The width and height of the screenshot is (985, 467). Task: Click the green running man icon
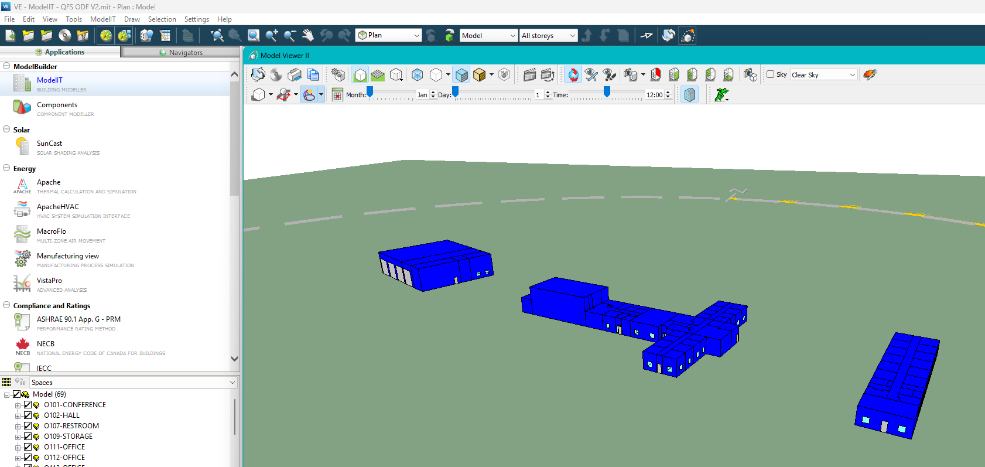pyautogui.click(x=721, y=94)
